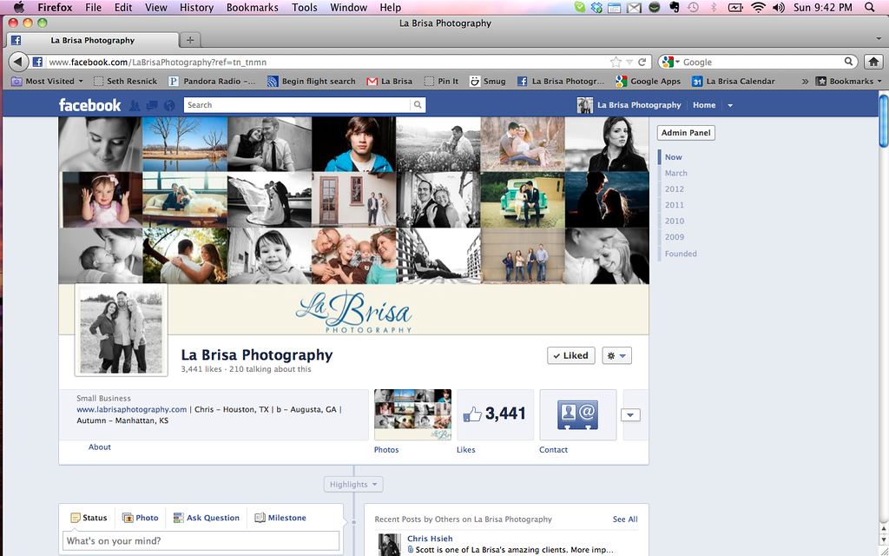This screenshot has height=556, width=889.
Task: Open the Tools menu
Action: click(x=305, y=7)
